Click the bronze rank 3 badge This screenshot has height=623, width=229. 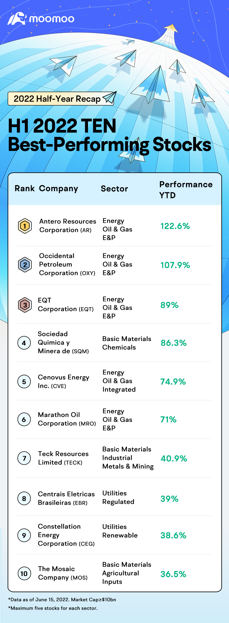(25, 305)
